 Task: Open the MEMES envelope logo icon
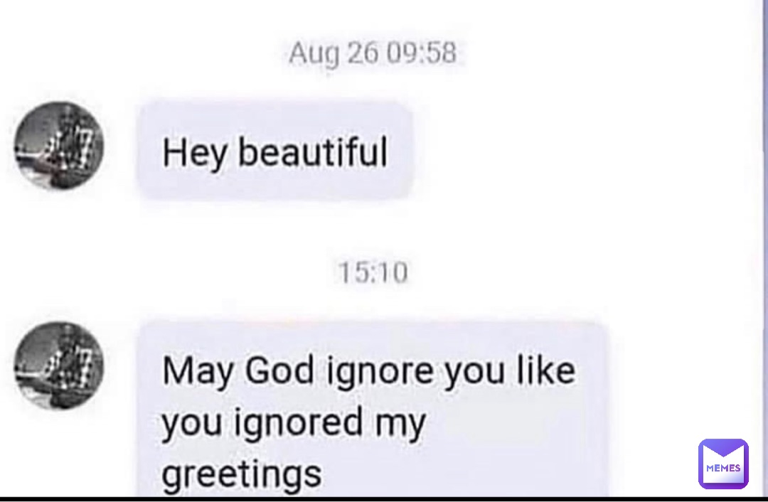(x=723, y=464)
